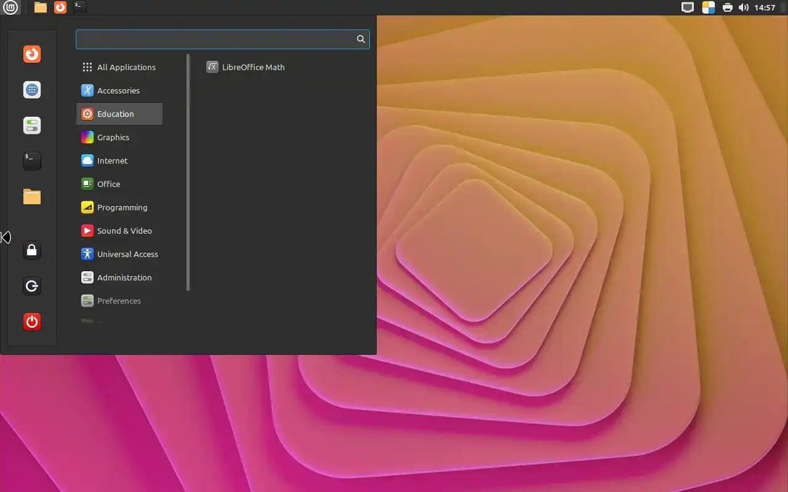Image resolution: width=788 pixels, height=492 pixels.
Task: Select Universal Access category
Action: click(x=119, y=254)
